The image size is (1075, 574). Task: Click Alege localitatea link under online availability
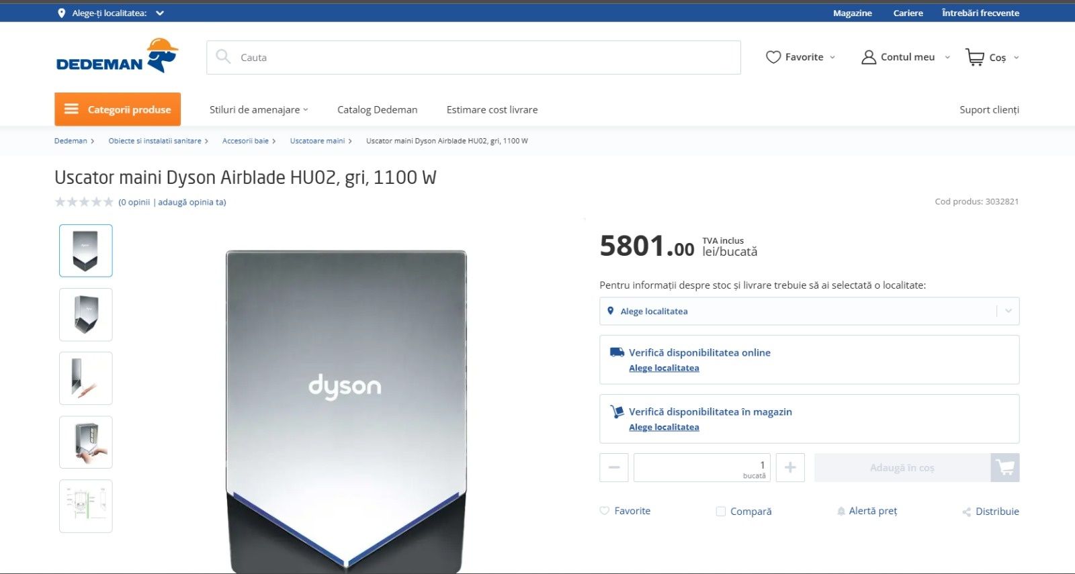coord(664,368)
